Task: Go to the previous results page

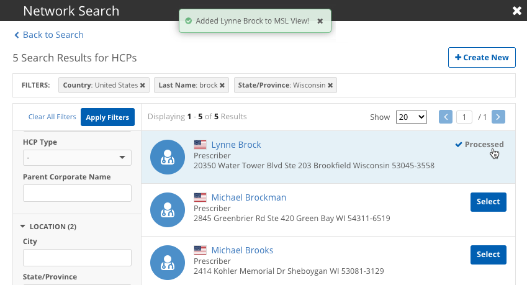Action: (446, 117)
